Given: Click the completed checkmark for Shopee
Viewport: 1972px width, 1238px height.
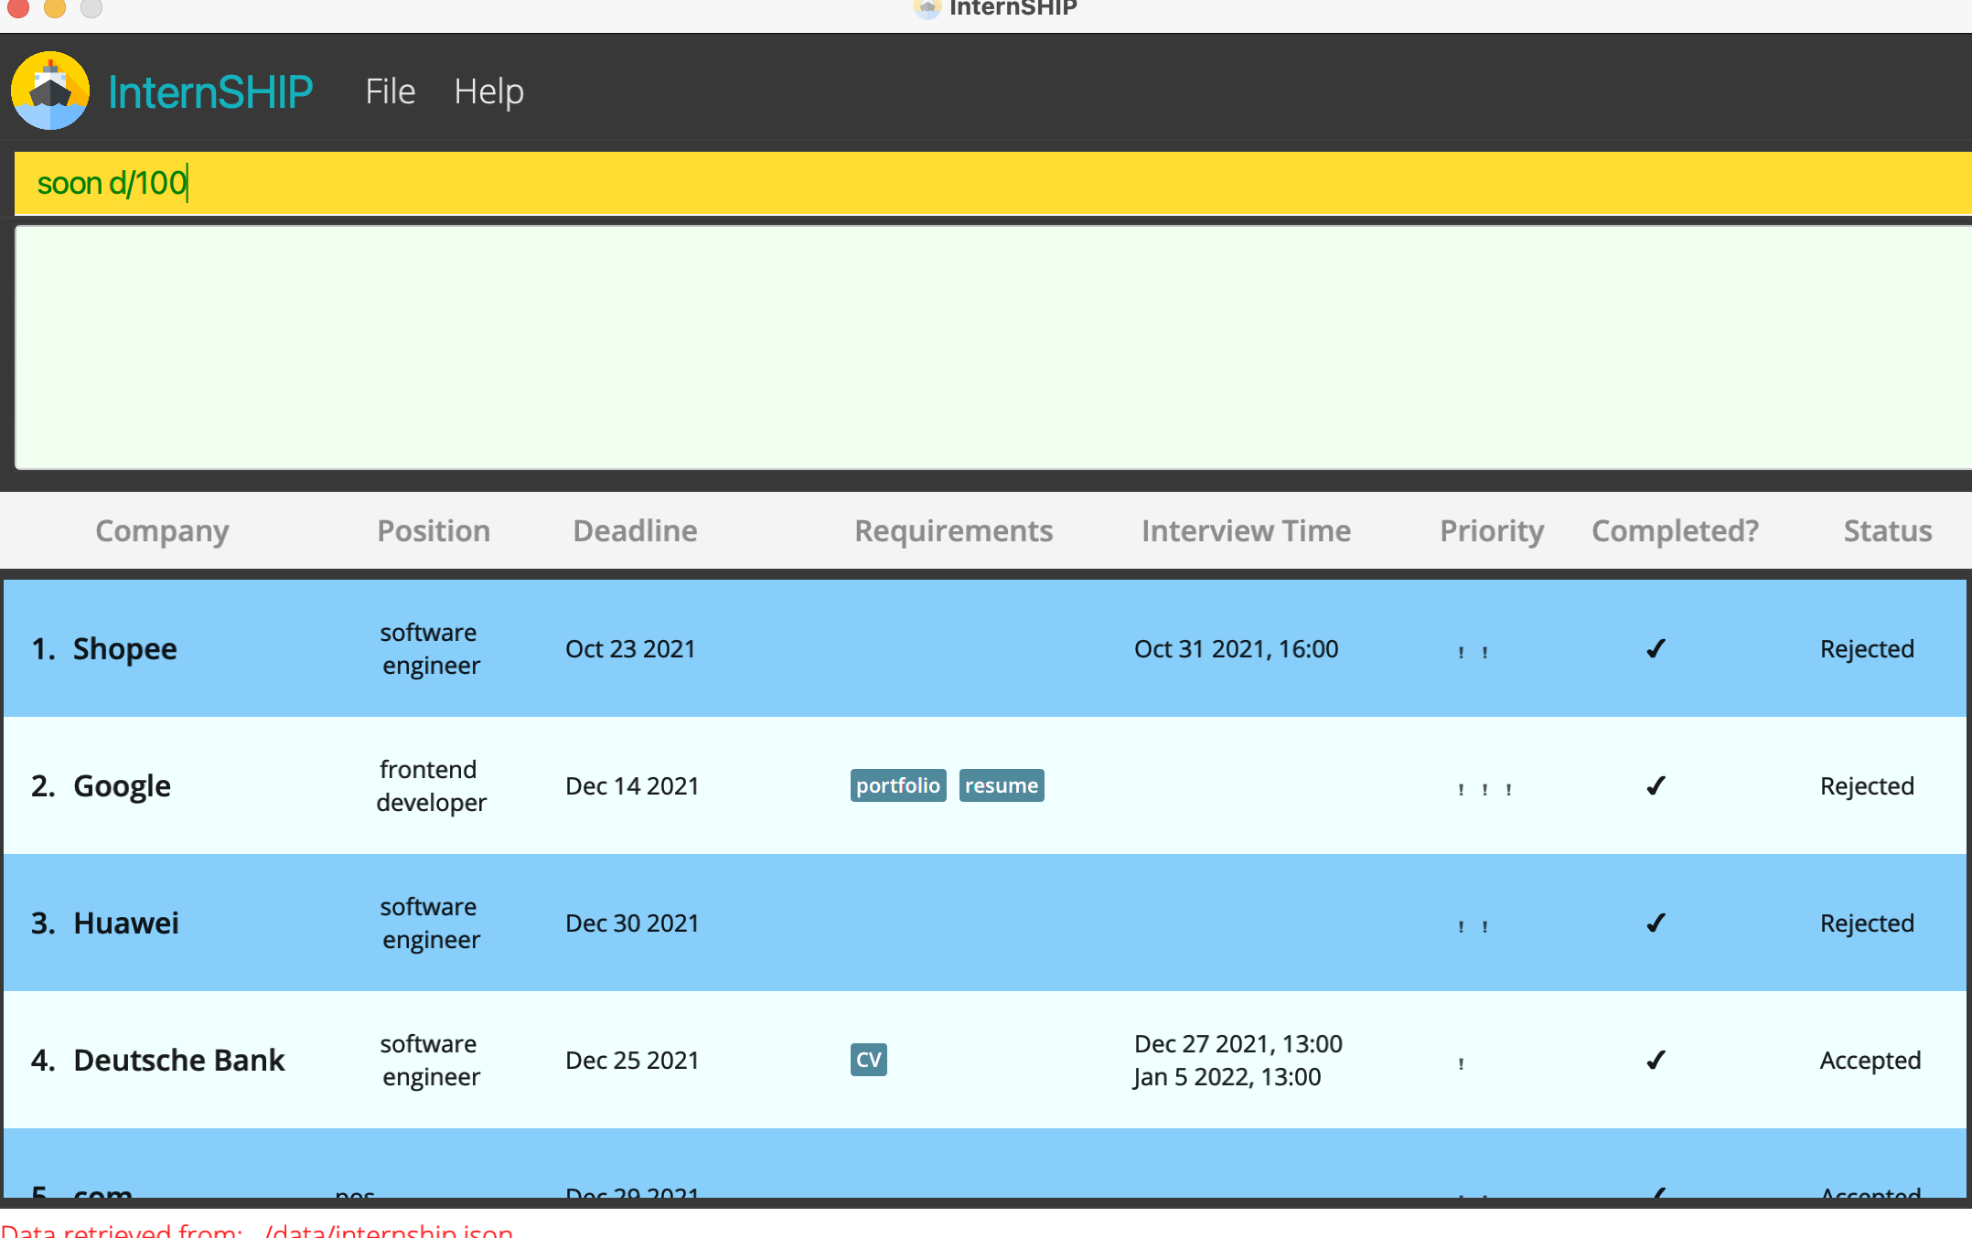Looking at the screenshot, I should tap(1655, 648).
